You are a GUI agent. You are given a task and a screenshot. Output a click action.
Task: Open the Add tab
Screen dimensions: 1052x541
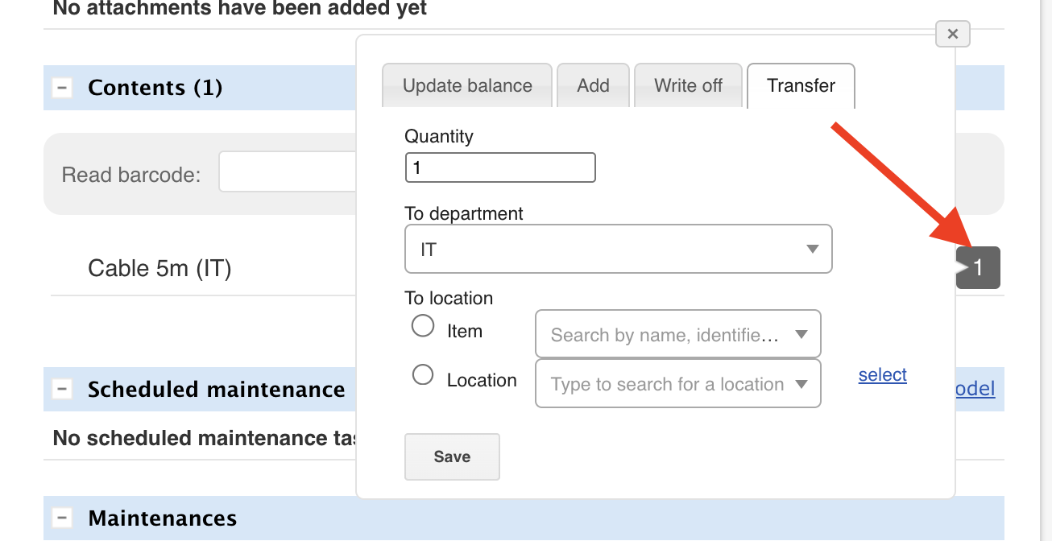(593, 85)
